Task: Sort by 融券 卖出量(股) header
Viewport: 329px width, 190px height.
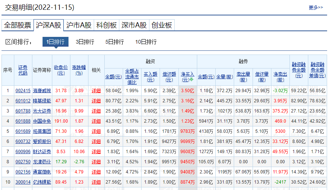Action: click(x=243, y=77)
